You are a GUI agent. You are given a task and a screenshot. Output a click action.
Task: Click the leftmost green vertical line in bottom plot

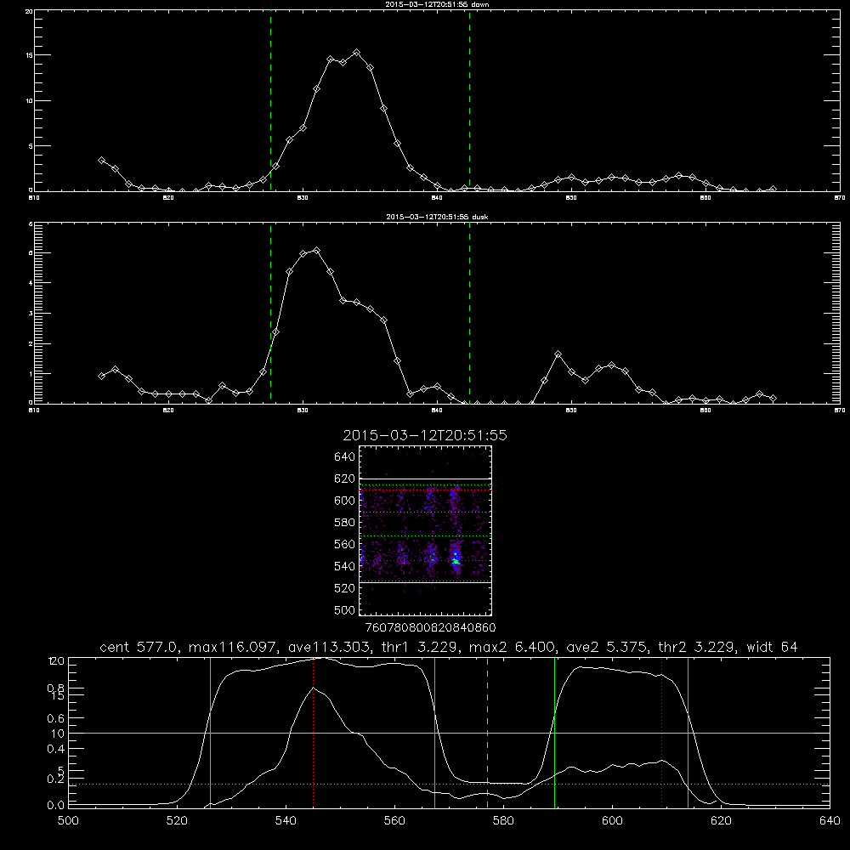point(210,733)
